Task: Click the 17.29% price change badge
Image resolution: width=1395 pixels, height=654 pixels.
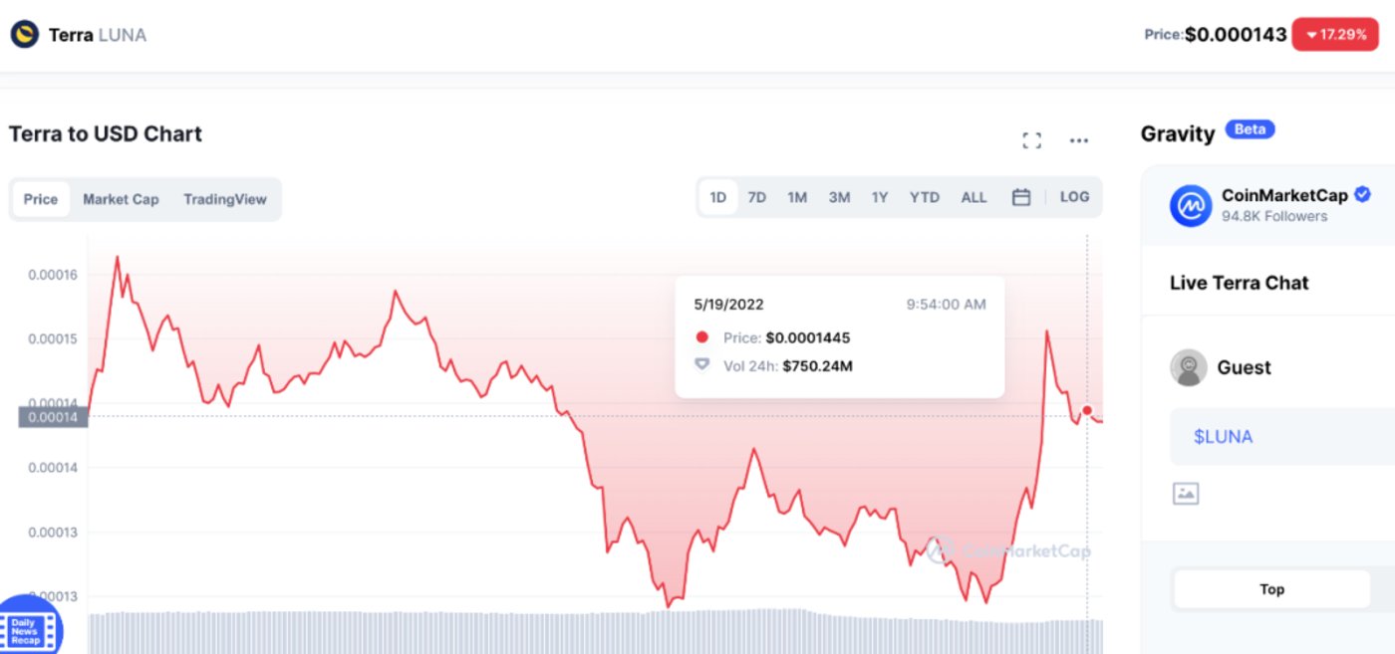Action: [x=1335, y=33]
